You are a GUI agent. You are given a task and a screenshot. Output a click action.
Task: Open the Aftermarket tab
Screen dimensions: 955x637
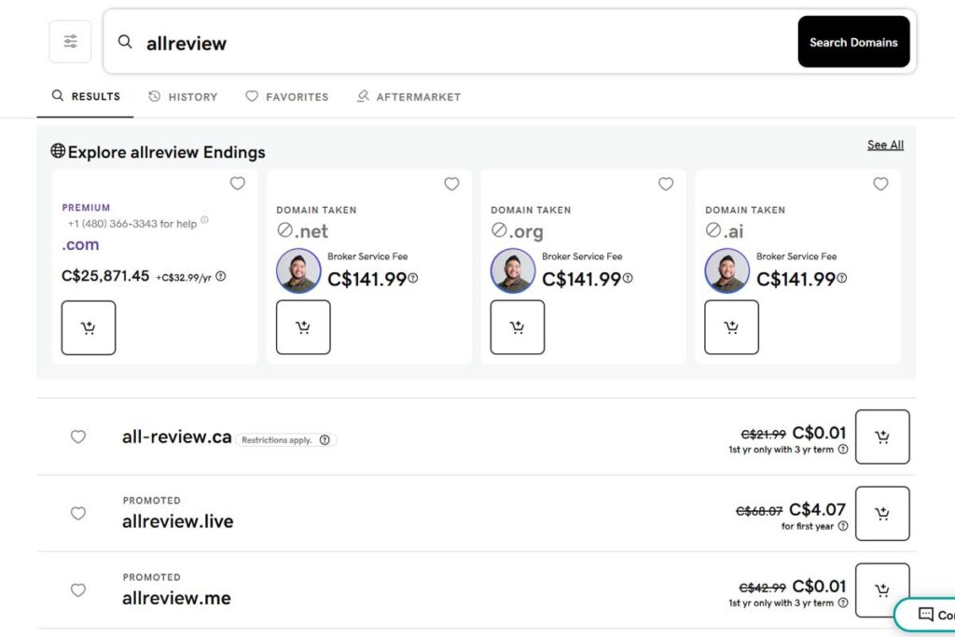[x=408, y=96]
